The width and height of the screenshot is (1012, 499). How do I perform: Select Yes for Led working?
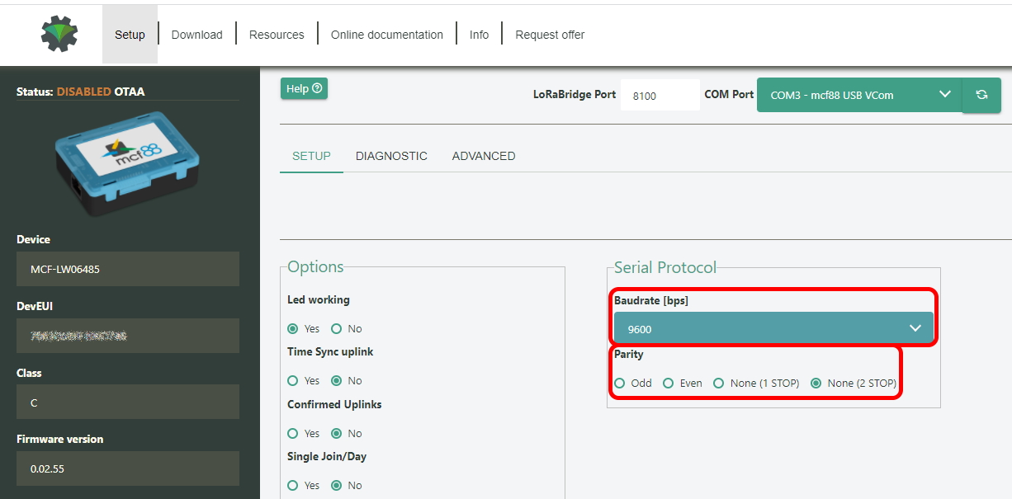click(x=293, y=328)
